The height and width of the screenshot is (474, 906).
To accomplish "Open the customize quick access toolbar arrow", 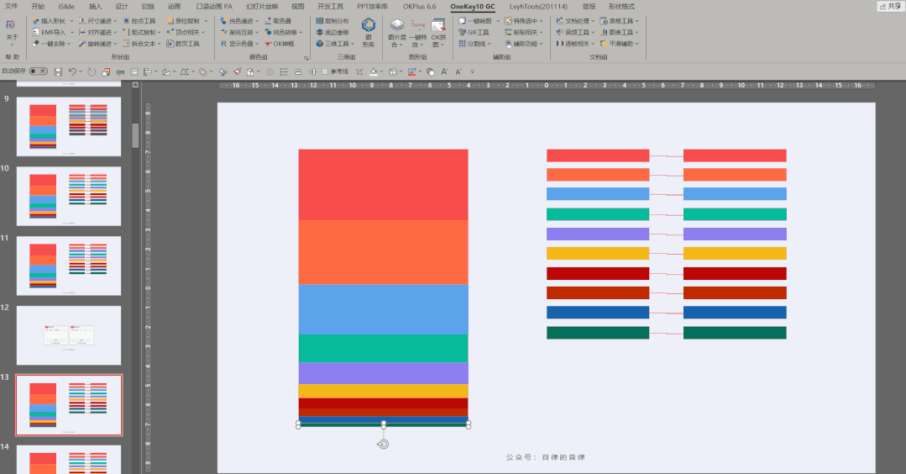I will [x=472, y=71].
